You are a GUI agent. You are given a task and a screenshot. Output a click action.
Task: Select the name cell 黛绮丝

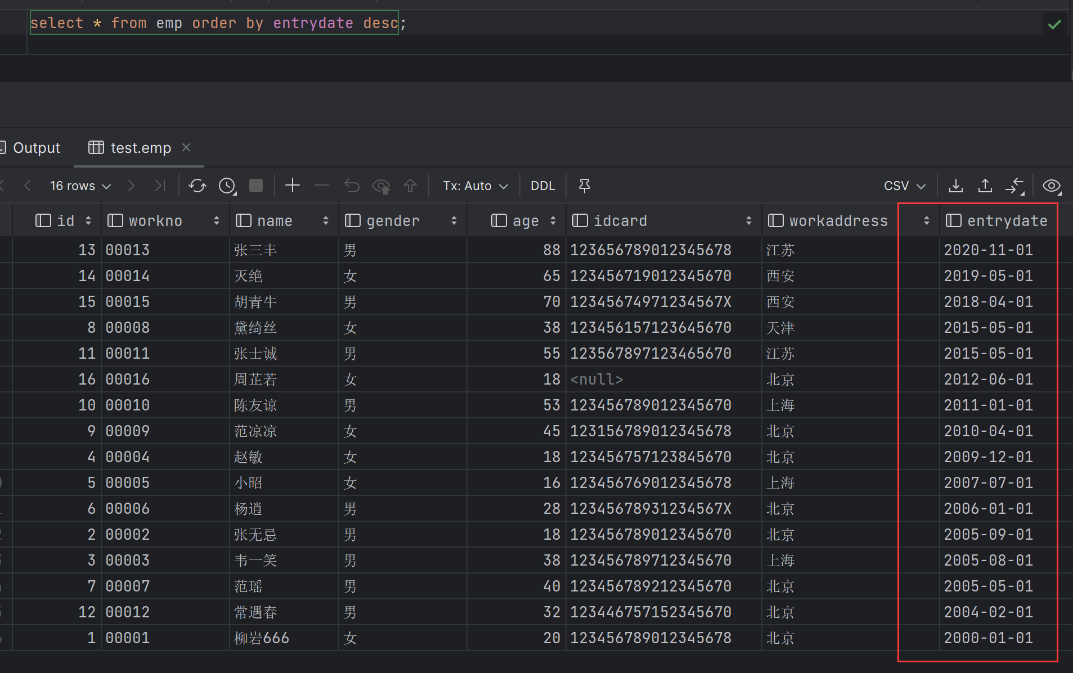click(x=284, y=327)
